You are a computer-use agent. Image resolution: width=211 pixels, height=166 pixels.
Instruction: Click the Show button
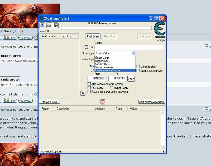point(131,79)
